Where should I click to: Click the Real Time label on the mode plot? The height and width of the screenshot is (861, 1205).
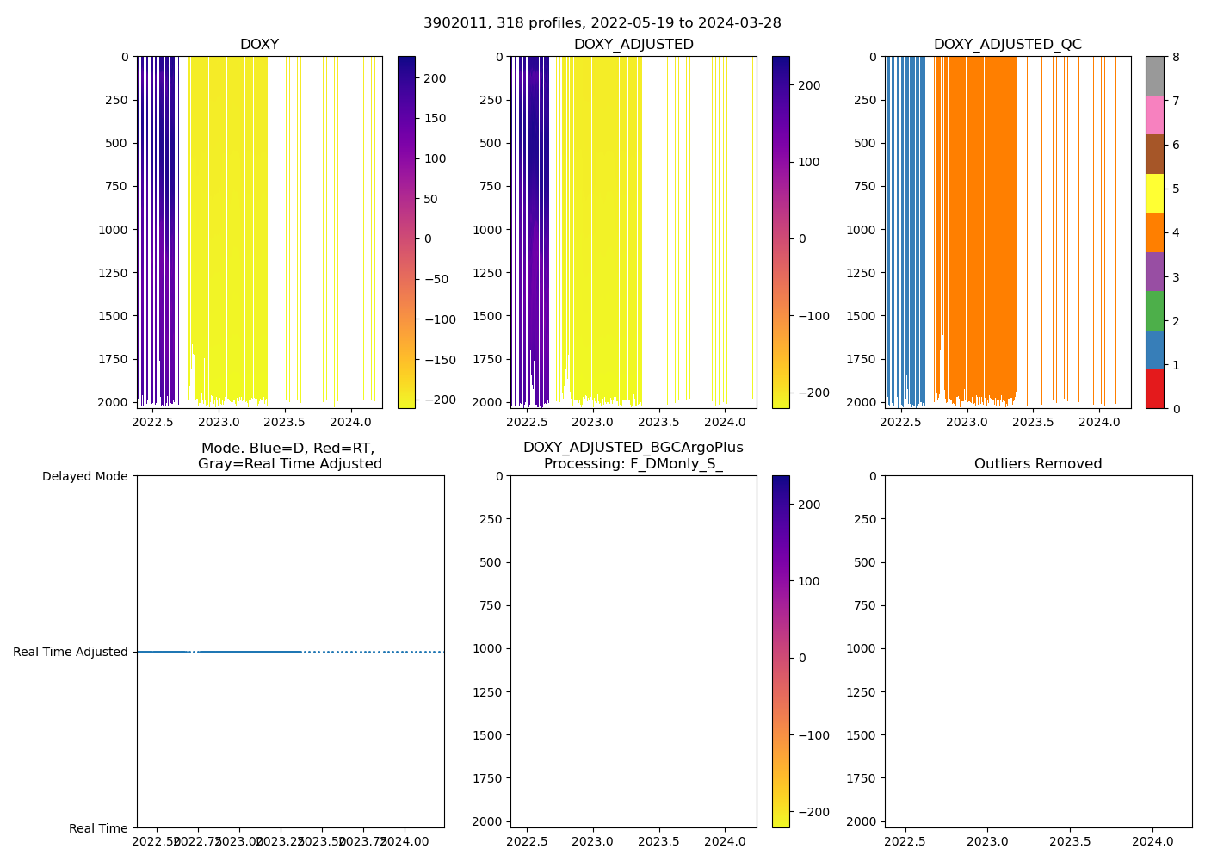click(98, 828)
